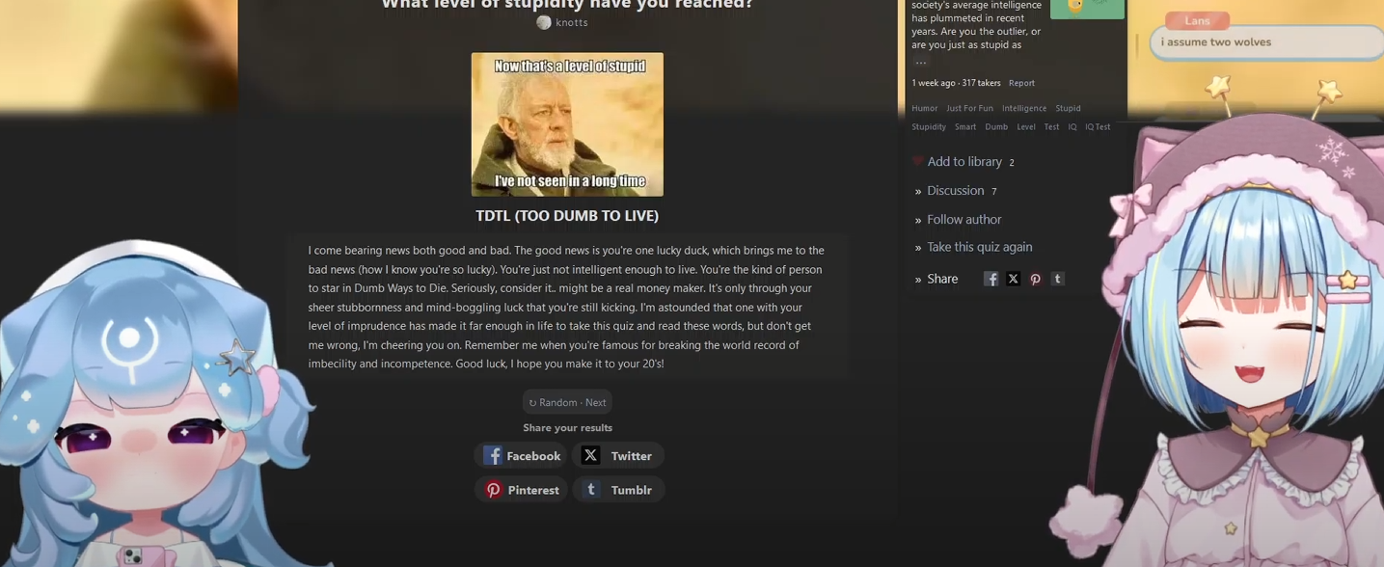1384x567 pixels.
Task: Click the Pinterest icon in sidebar Share row
Action: coord(1035,279)
